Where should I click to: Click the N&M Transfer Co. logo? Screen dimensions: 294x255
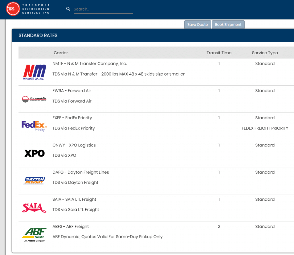pyautogui.click(x=34, y=72)
